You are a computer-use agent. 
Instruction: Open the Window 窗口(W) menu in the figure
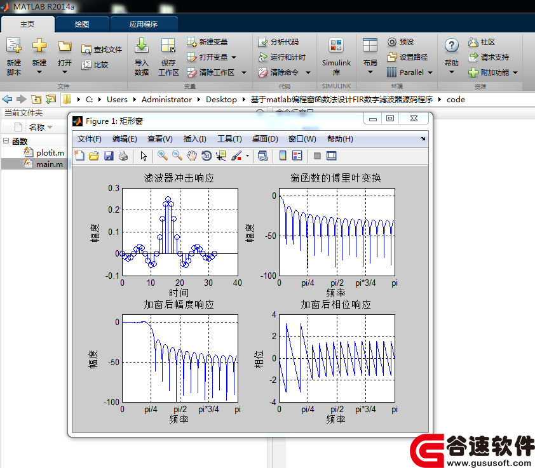[302, 139]
